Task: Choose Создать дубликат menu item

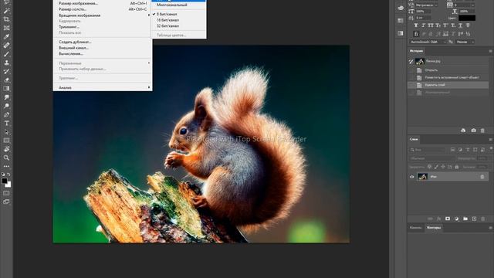Action: click(103, 42)
